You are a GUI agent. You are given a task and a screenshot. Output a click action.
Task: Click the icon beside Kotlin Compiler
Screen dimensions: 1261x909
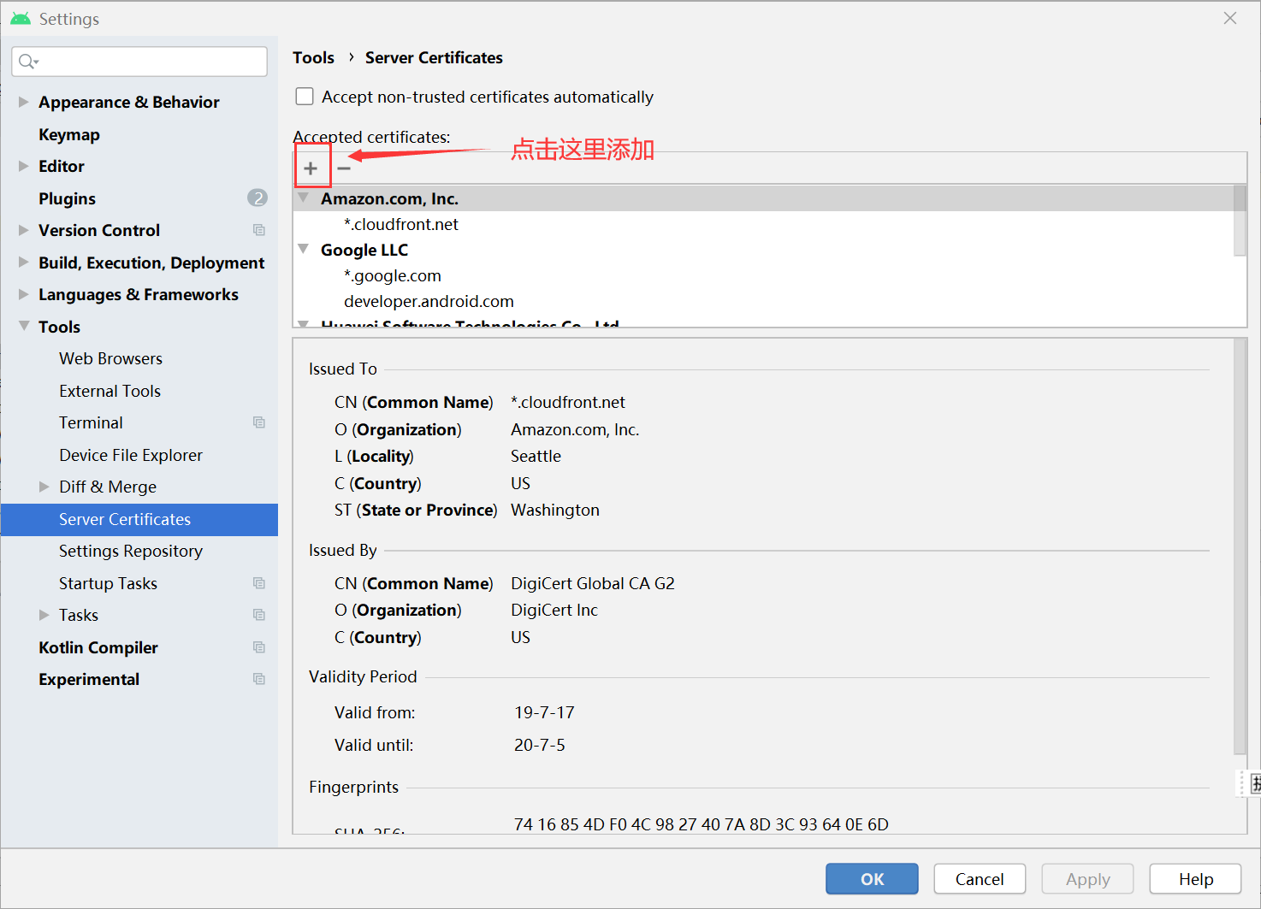[x=259, y=647]
